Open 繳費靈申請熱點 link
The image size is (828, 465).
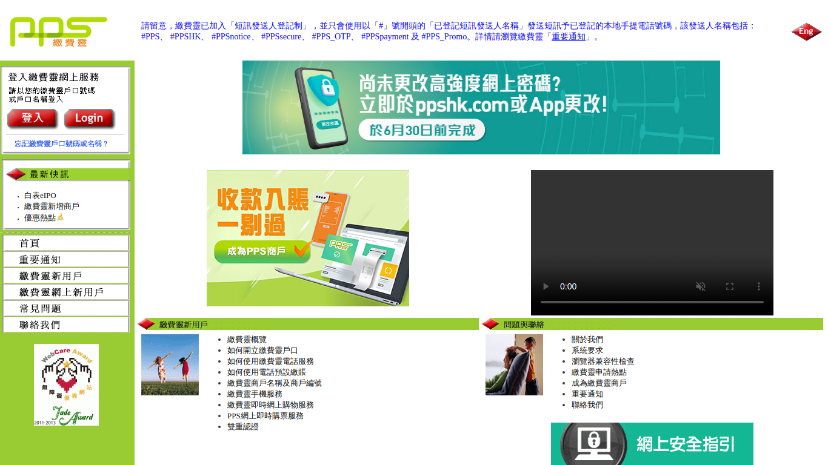(599, 372)
